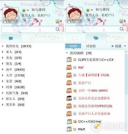The image size is (128, 134).
Task: Click the 玉田人在北京北漂拼车 group avatar
Action: tap(69, 98)
